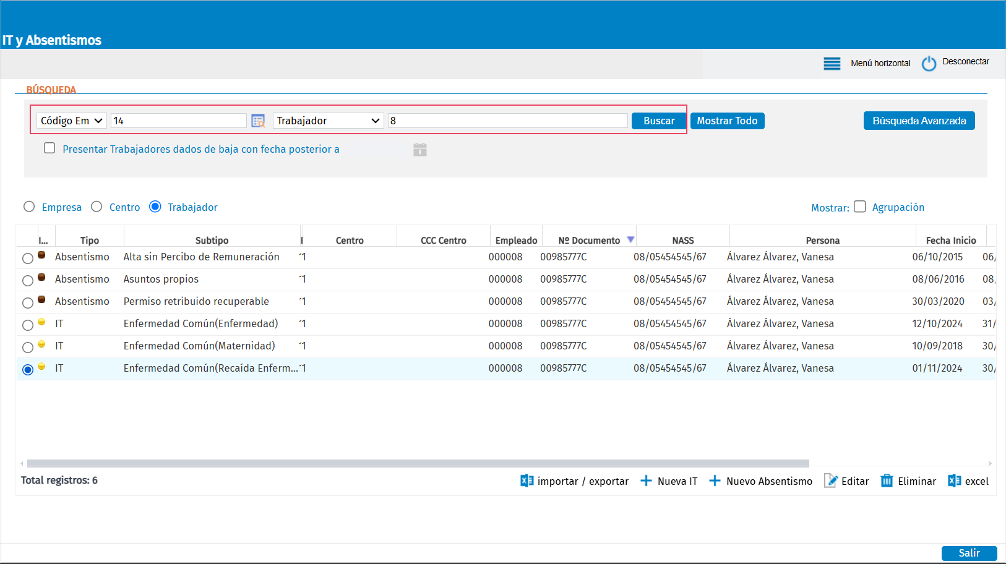The height and width of the screenshot is (564, 1006).
Task: Open the company code lookup icon
Action: (x=258, y=121)
